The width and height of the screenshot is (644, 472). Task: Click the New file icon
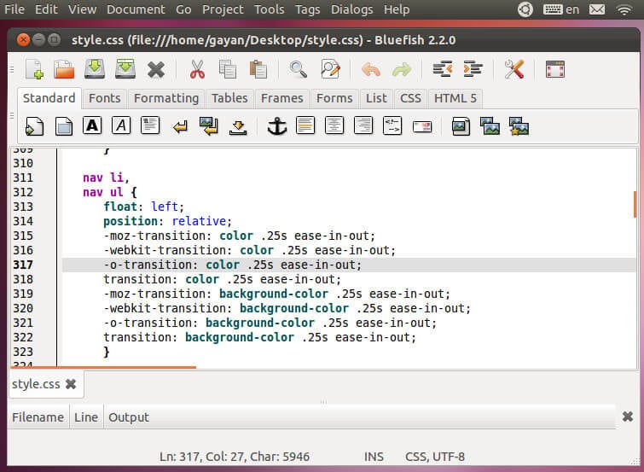34,68
